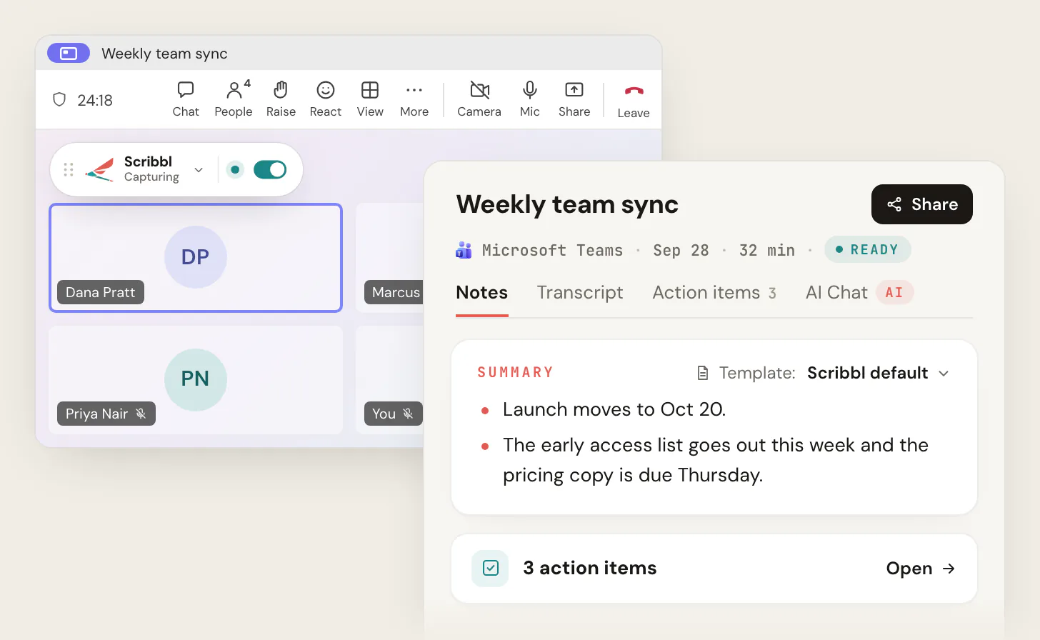This screenshot has height=640, width=1040.
Task: Grab the Scribbl widget drag handle
Action: pyautogui.click(x=69, y=169)
